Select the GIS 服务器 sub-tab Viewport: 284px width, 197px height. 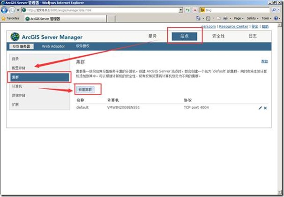(22, 46)
